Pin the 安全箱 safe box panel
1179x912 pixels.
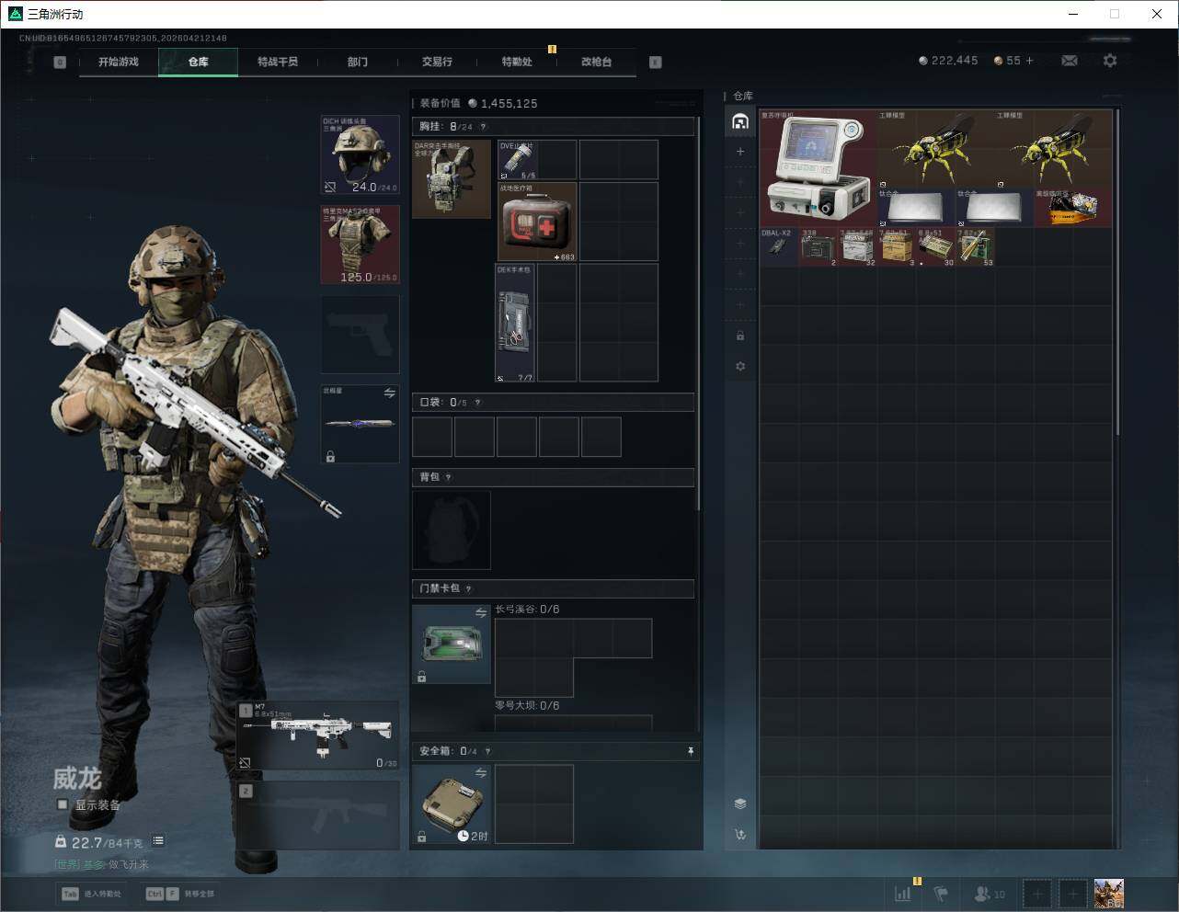pos(691,751)
